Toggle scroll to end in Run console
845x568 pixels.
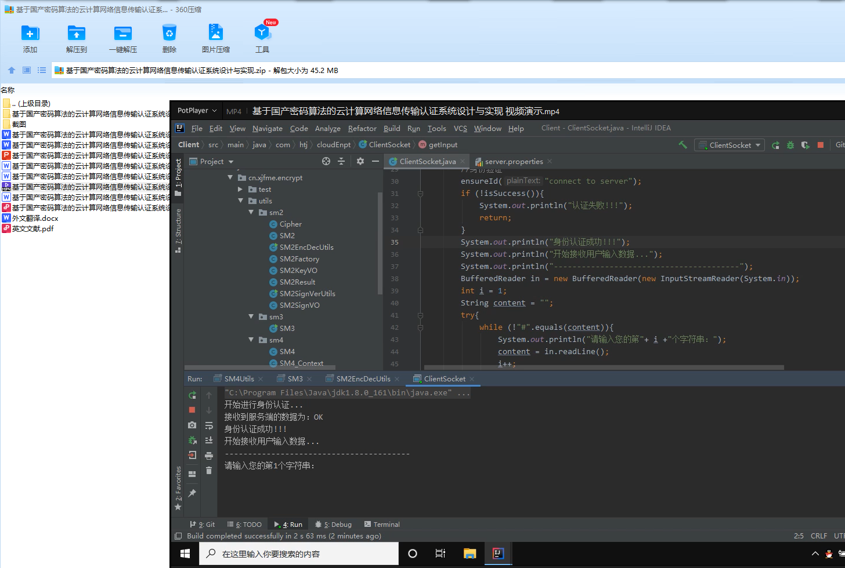coord(209,440)
